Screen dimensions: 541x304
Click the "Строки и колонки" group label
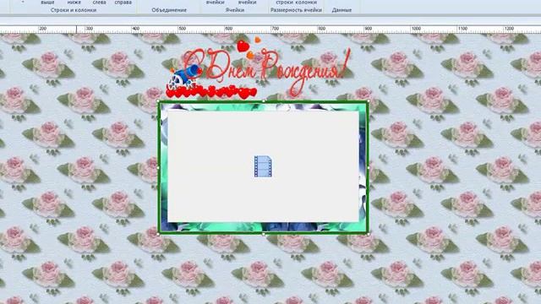point(74,10)
